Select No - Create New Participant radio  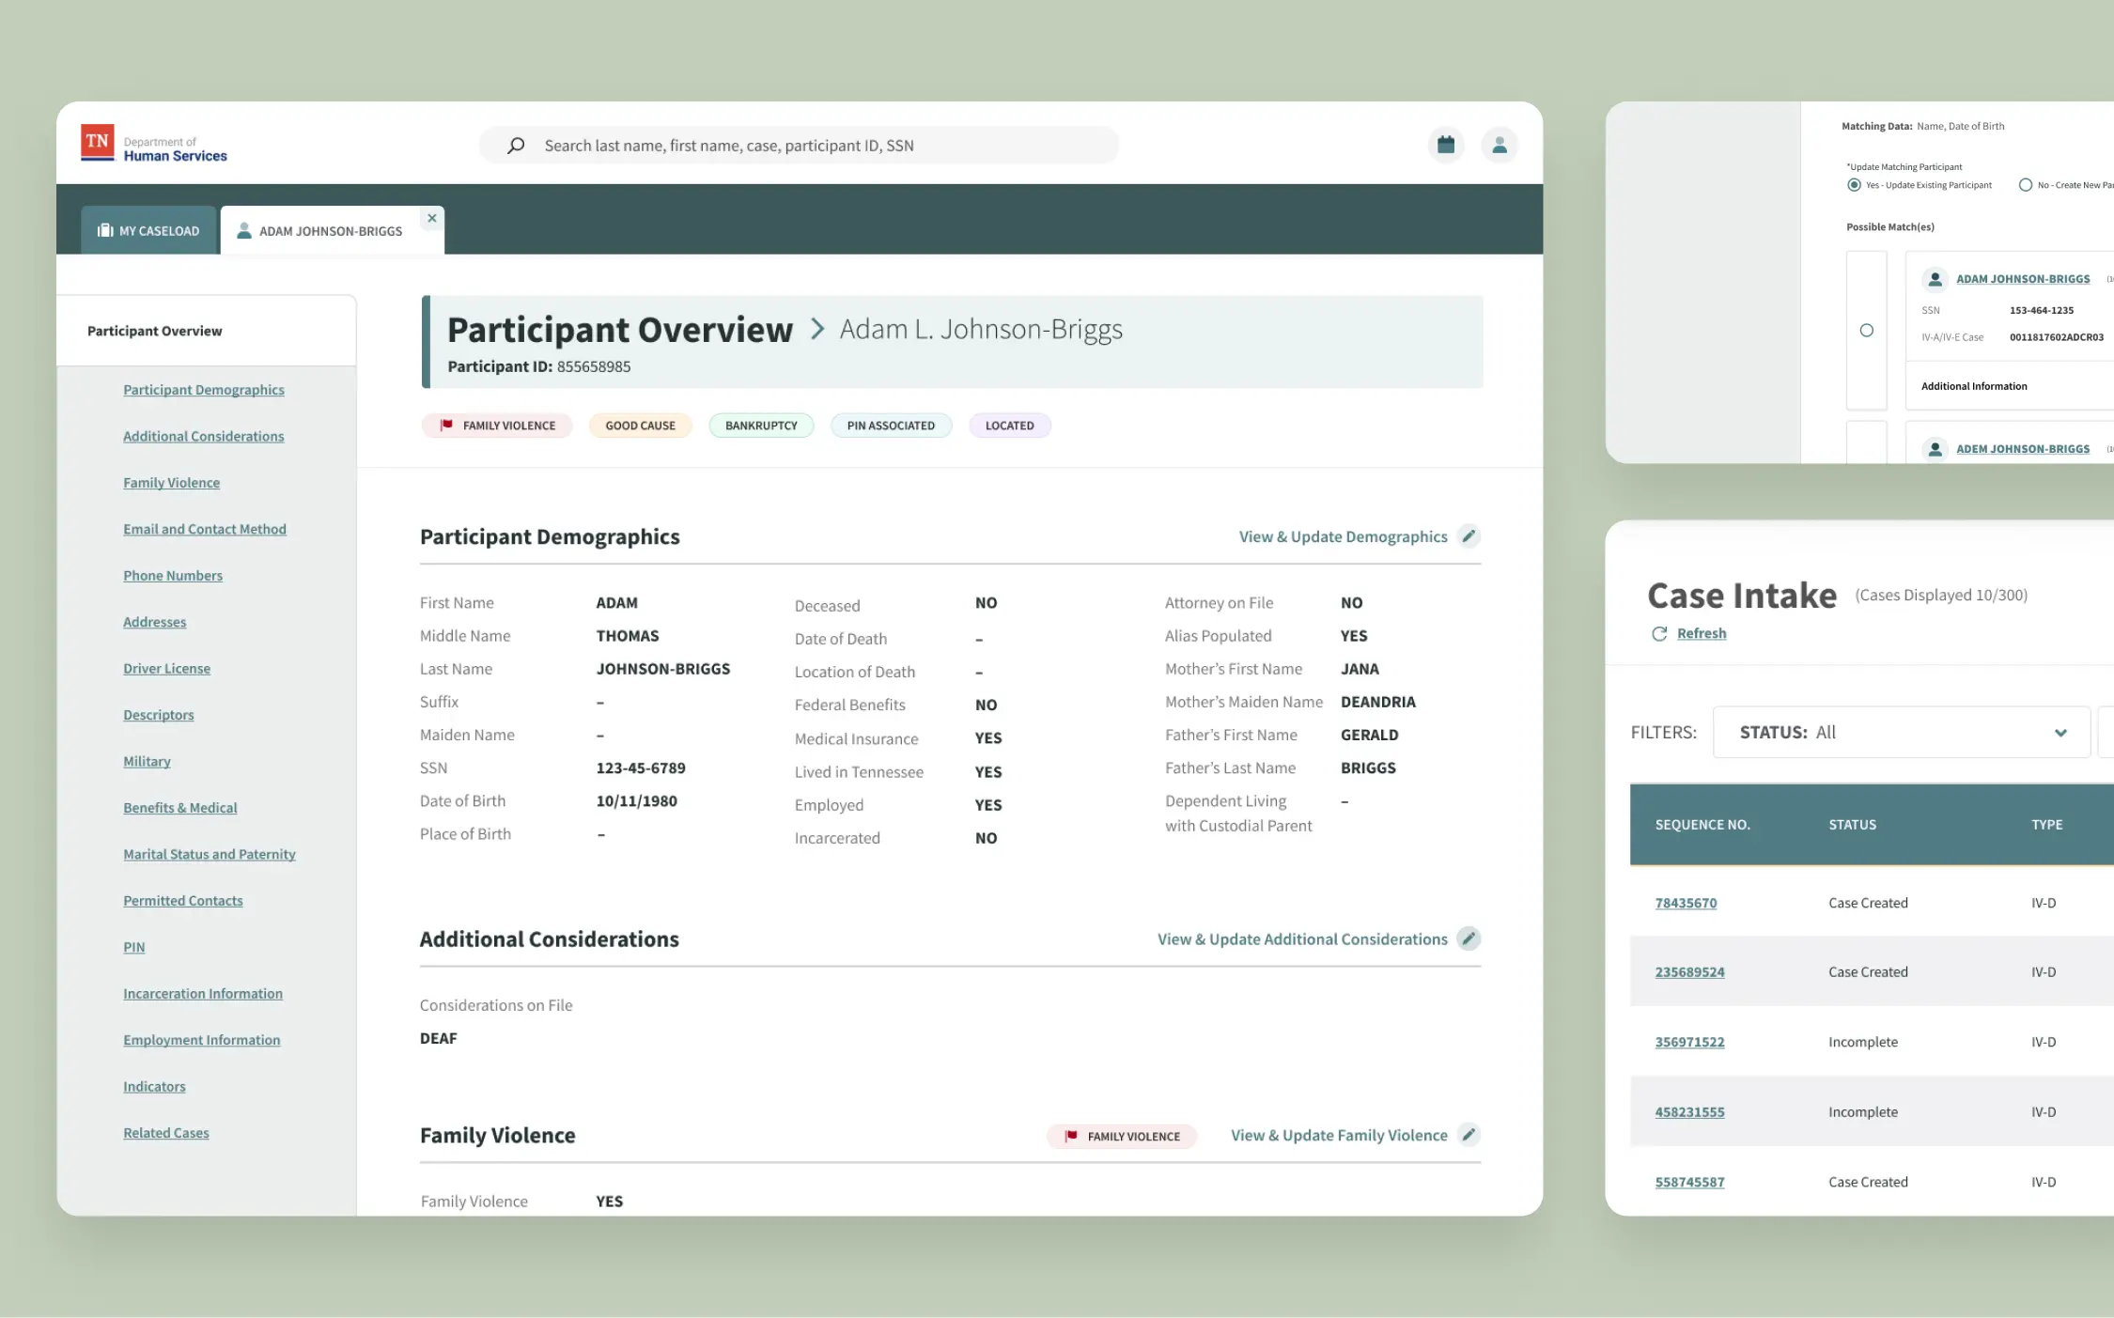[x=2026, y=185]
